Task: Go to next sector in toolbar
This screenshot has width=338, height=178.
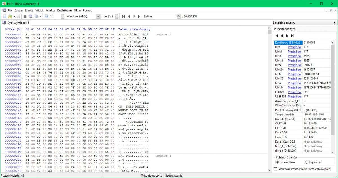Action: 134,16
